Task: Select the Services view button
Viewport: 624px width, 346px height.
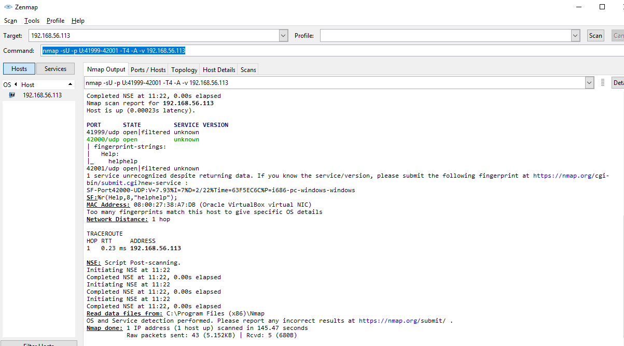Action: 56,69
